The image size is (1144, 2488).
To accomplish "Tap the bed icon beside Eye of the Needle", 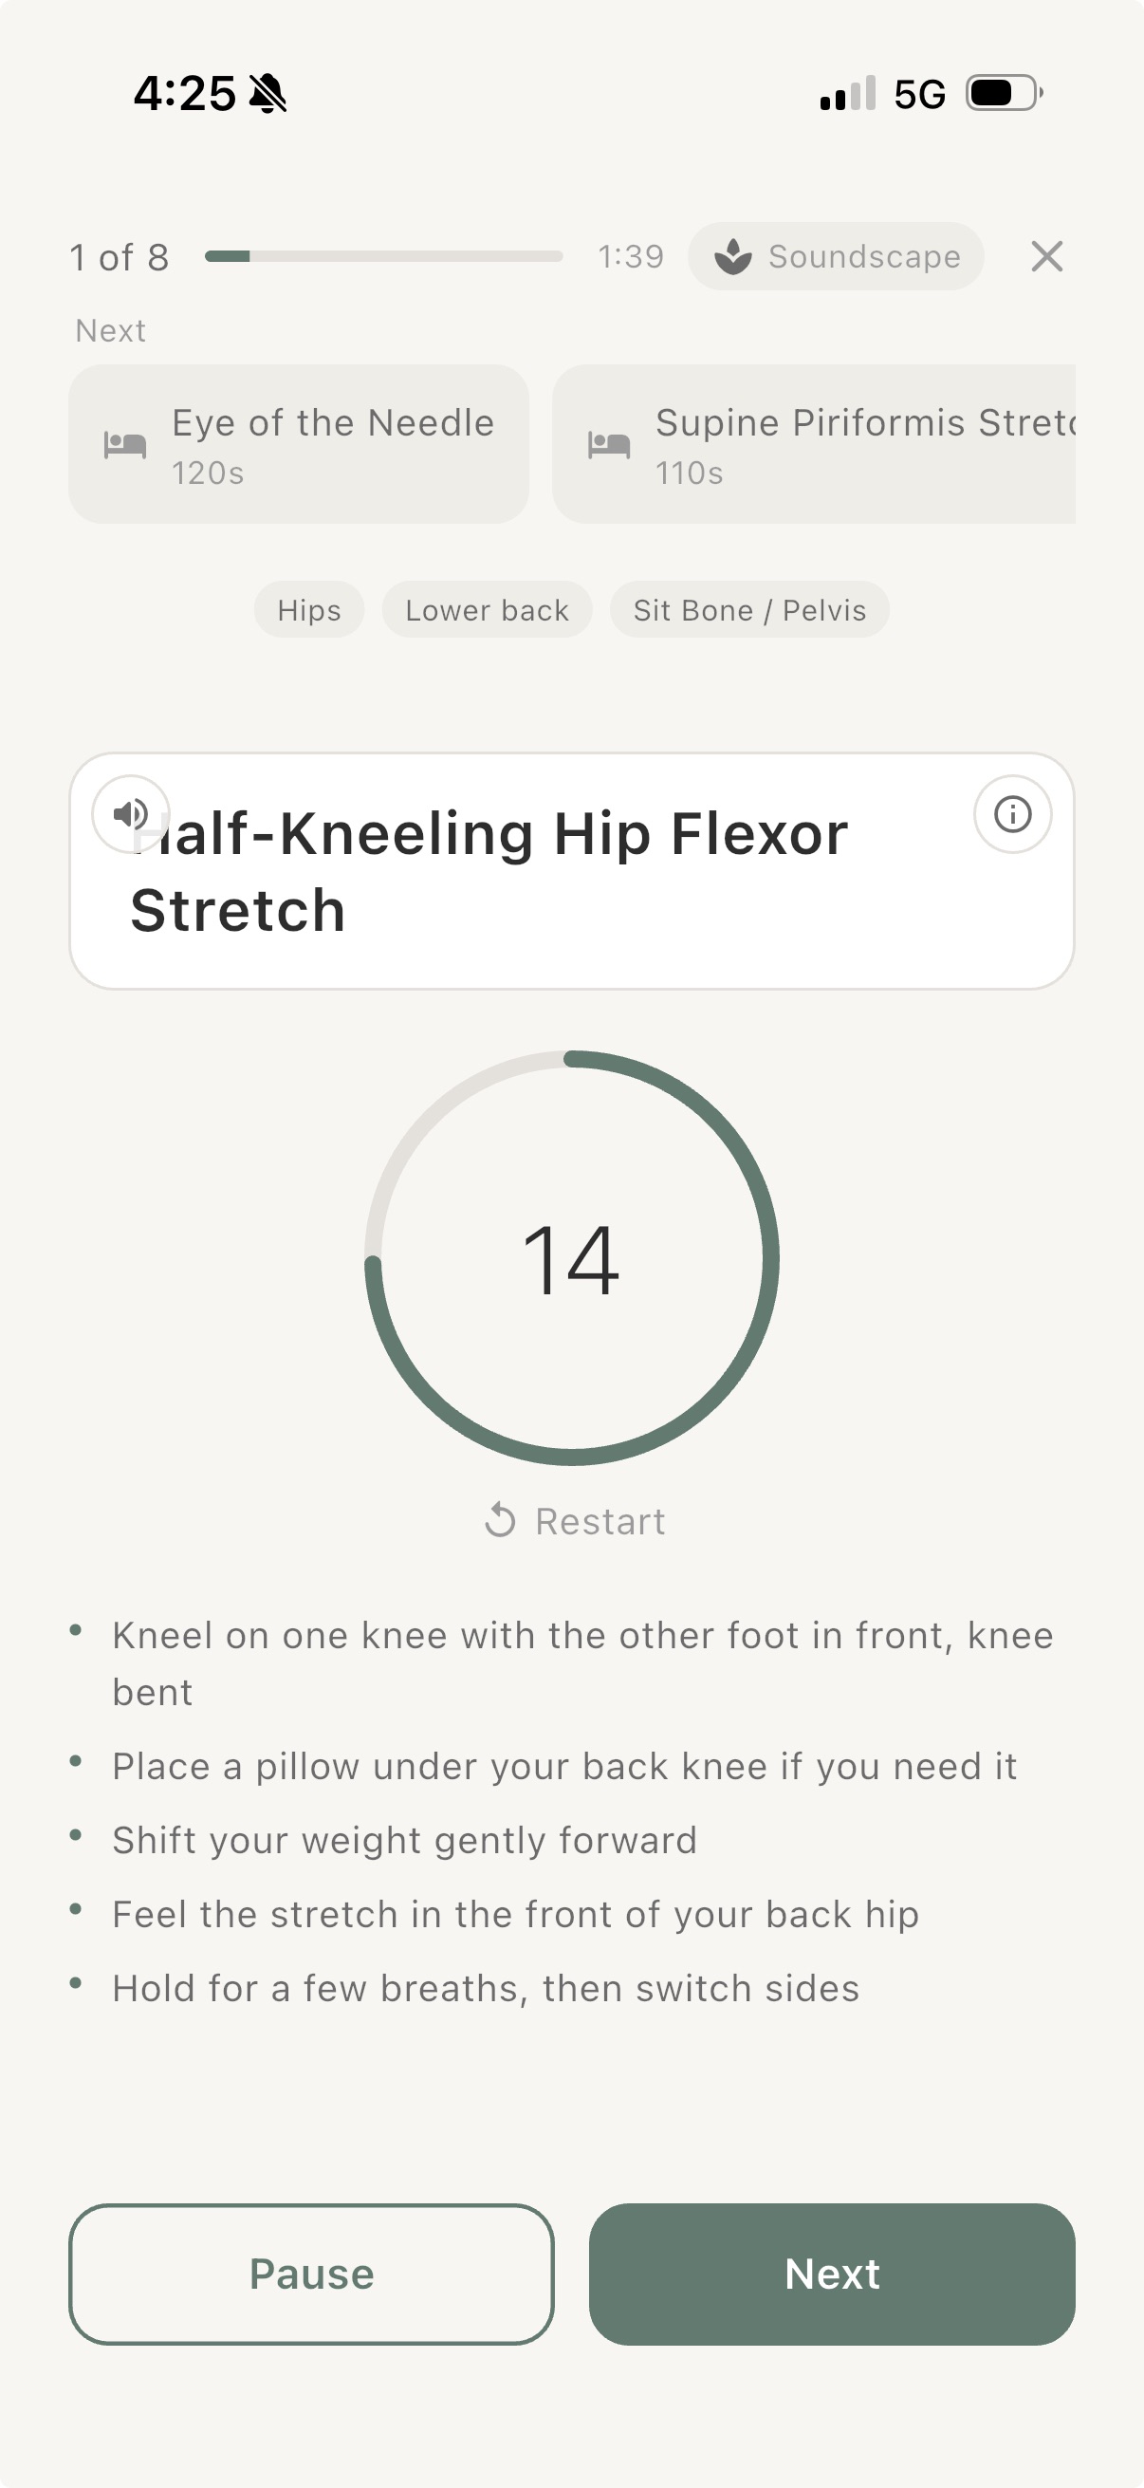I will click(125, 445).
